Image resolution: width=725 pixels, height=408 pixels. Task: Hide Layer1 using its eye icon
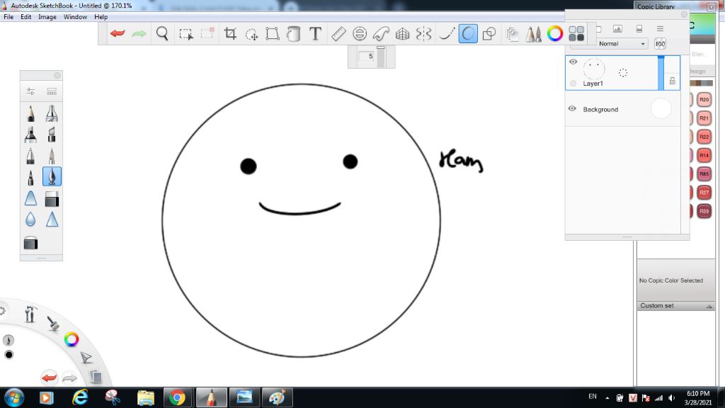coord(573,62)
